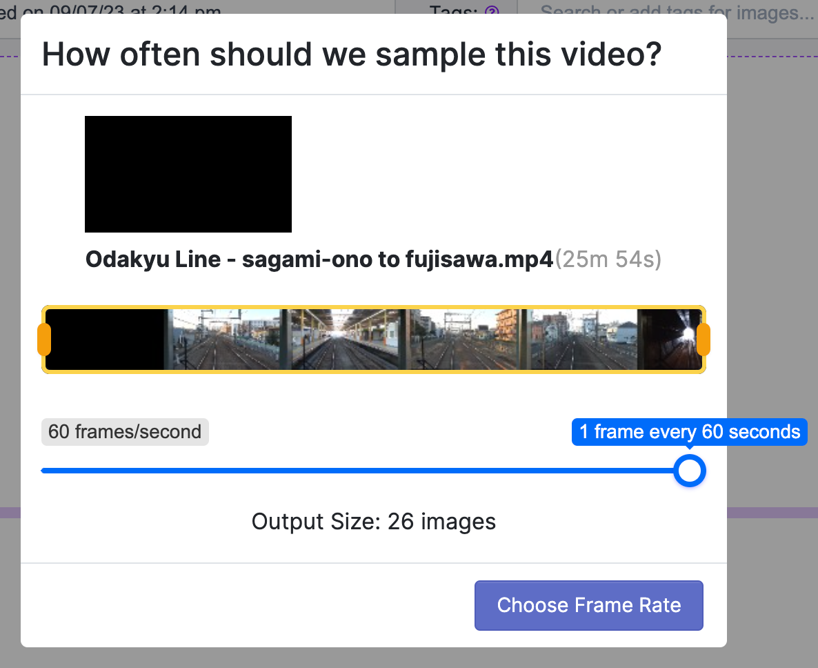
Task: Click the '1 frame every 60 seconds' tooltip
Action: coord(689,432)
